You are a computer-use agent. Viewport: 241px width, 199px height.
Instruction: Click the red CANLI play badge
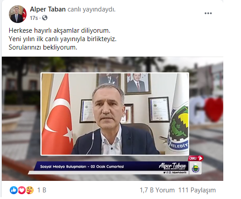coord(196,158)
